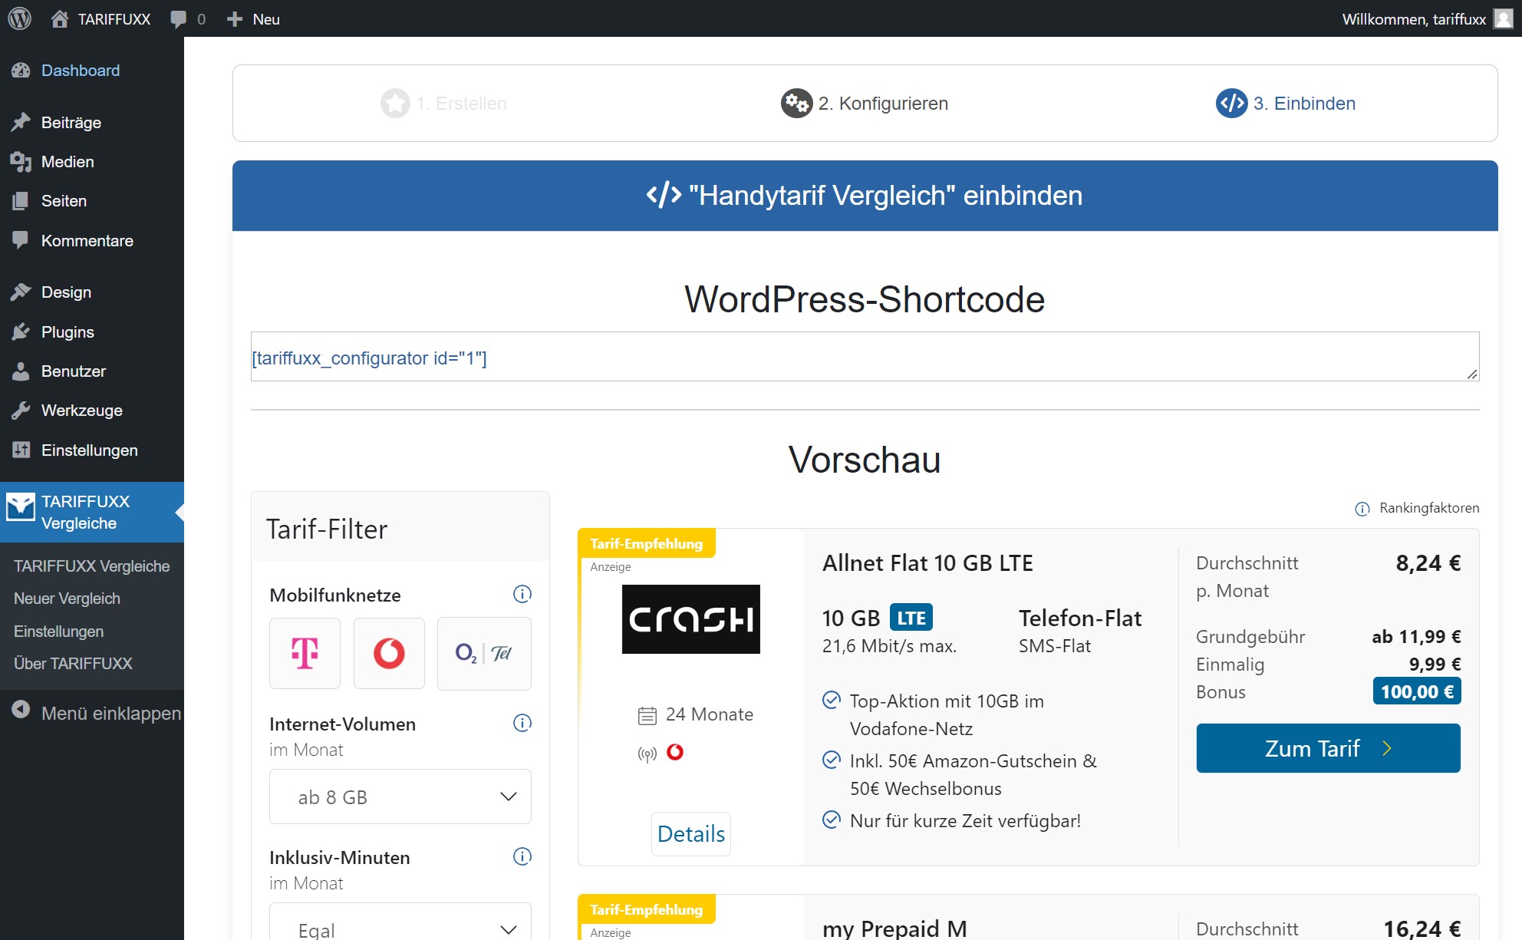This screenshot has width=1522, height=940.
Task: Toggle the O2 Telefónica network filter
Action: pyautogui.click(x=484, y=654)
